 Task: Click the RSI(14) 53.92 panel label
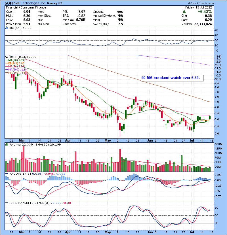tap(20, 28)
